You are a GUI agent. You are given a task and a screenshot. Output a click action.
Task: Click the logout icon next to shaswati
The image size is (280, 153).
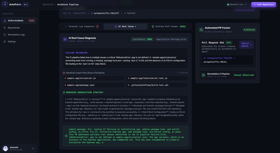tap(33, 148)
